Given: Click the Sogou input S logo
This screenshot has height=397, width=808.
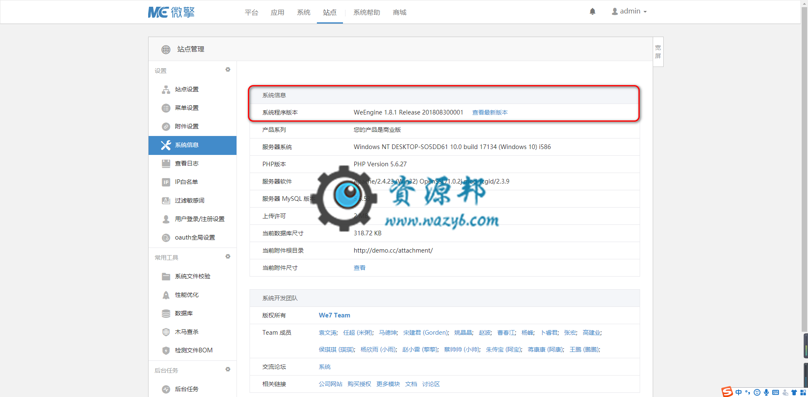Looking at the screenshot, I should click(727, 392).
